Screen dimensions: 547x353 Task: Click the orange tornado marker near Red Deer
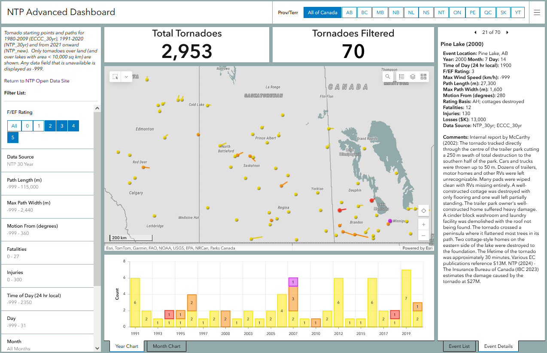tap(144, 167)
